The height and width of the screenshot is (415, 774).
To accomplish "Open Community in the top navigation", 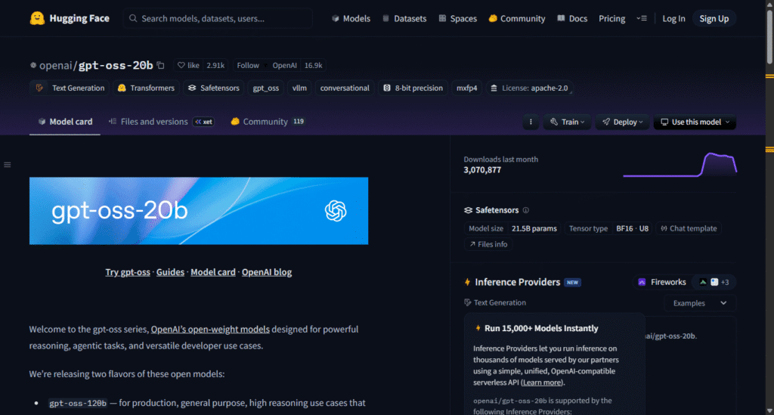I will pyautogui.click(x=517, y=18).
